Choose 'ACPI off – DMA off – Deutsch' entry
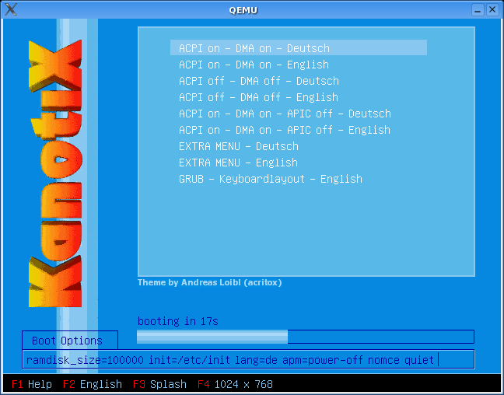The image size is (504, 395). (259, 81)
